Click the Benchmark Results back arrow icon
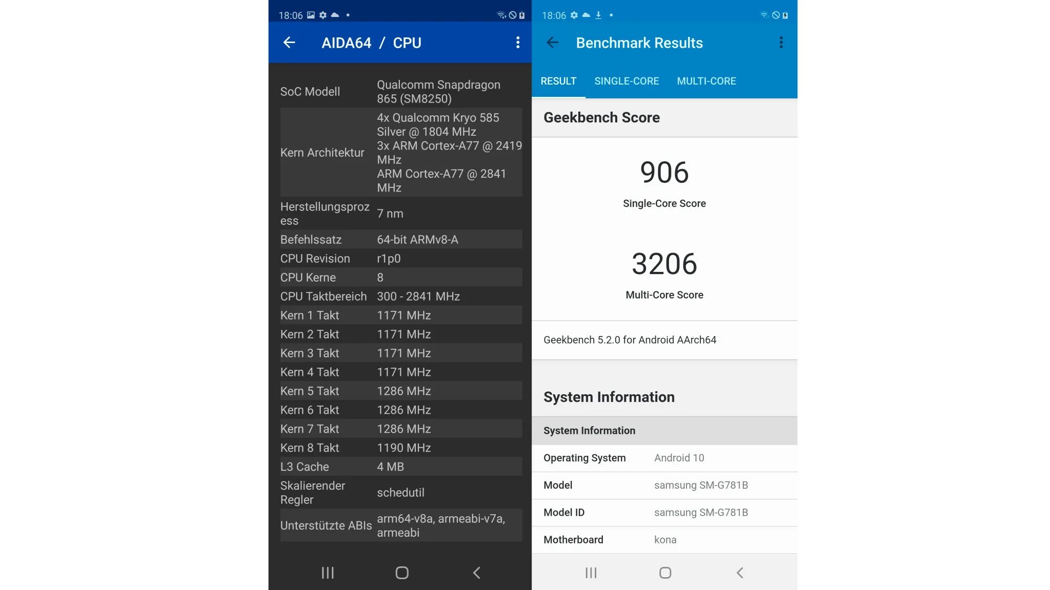This screenshot has width=1050, height=590. tap(551, 42)
